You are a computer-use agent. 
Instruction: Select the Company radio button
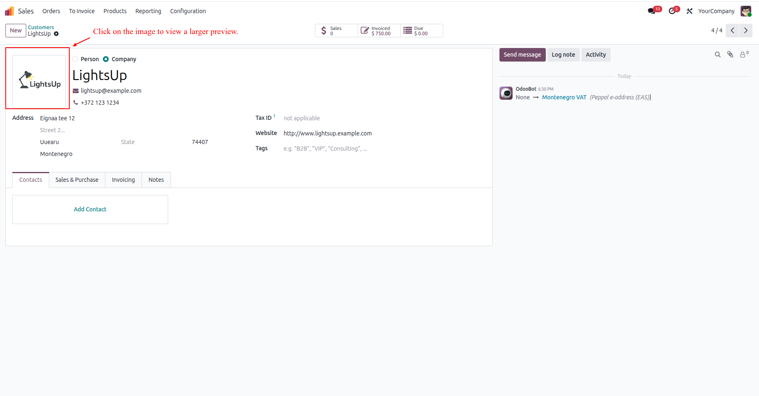pyautogui.click(x=106, y=59)
